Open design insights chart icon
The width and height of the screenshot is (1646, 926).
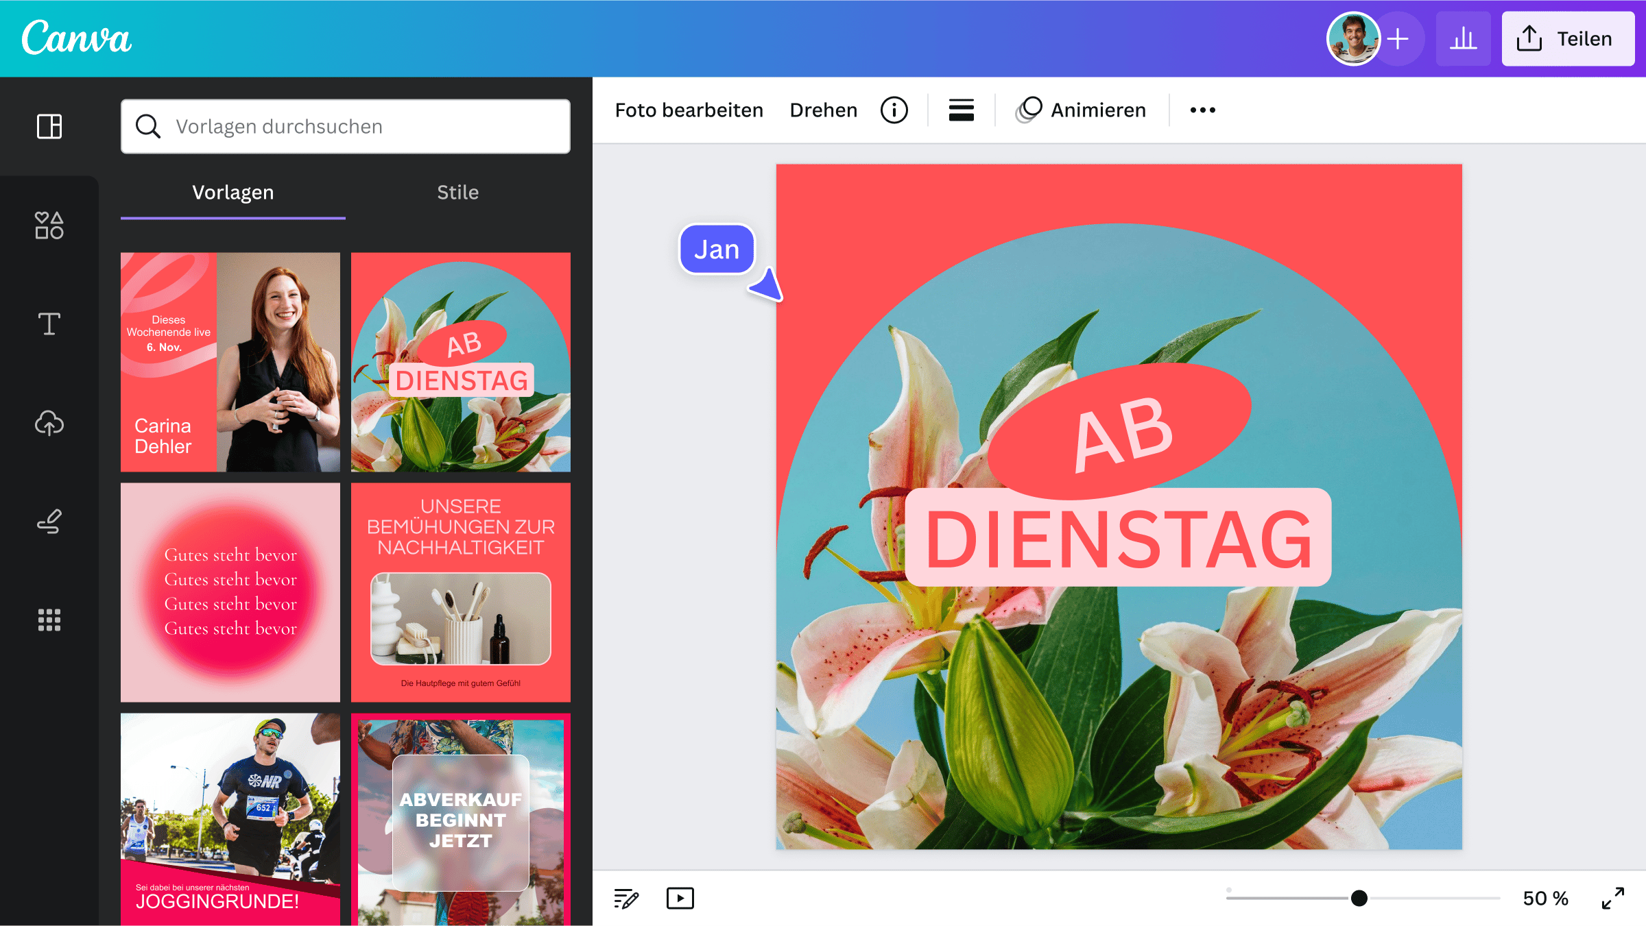coord(1463,38)
